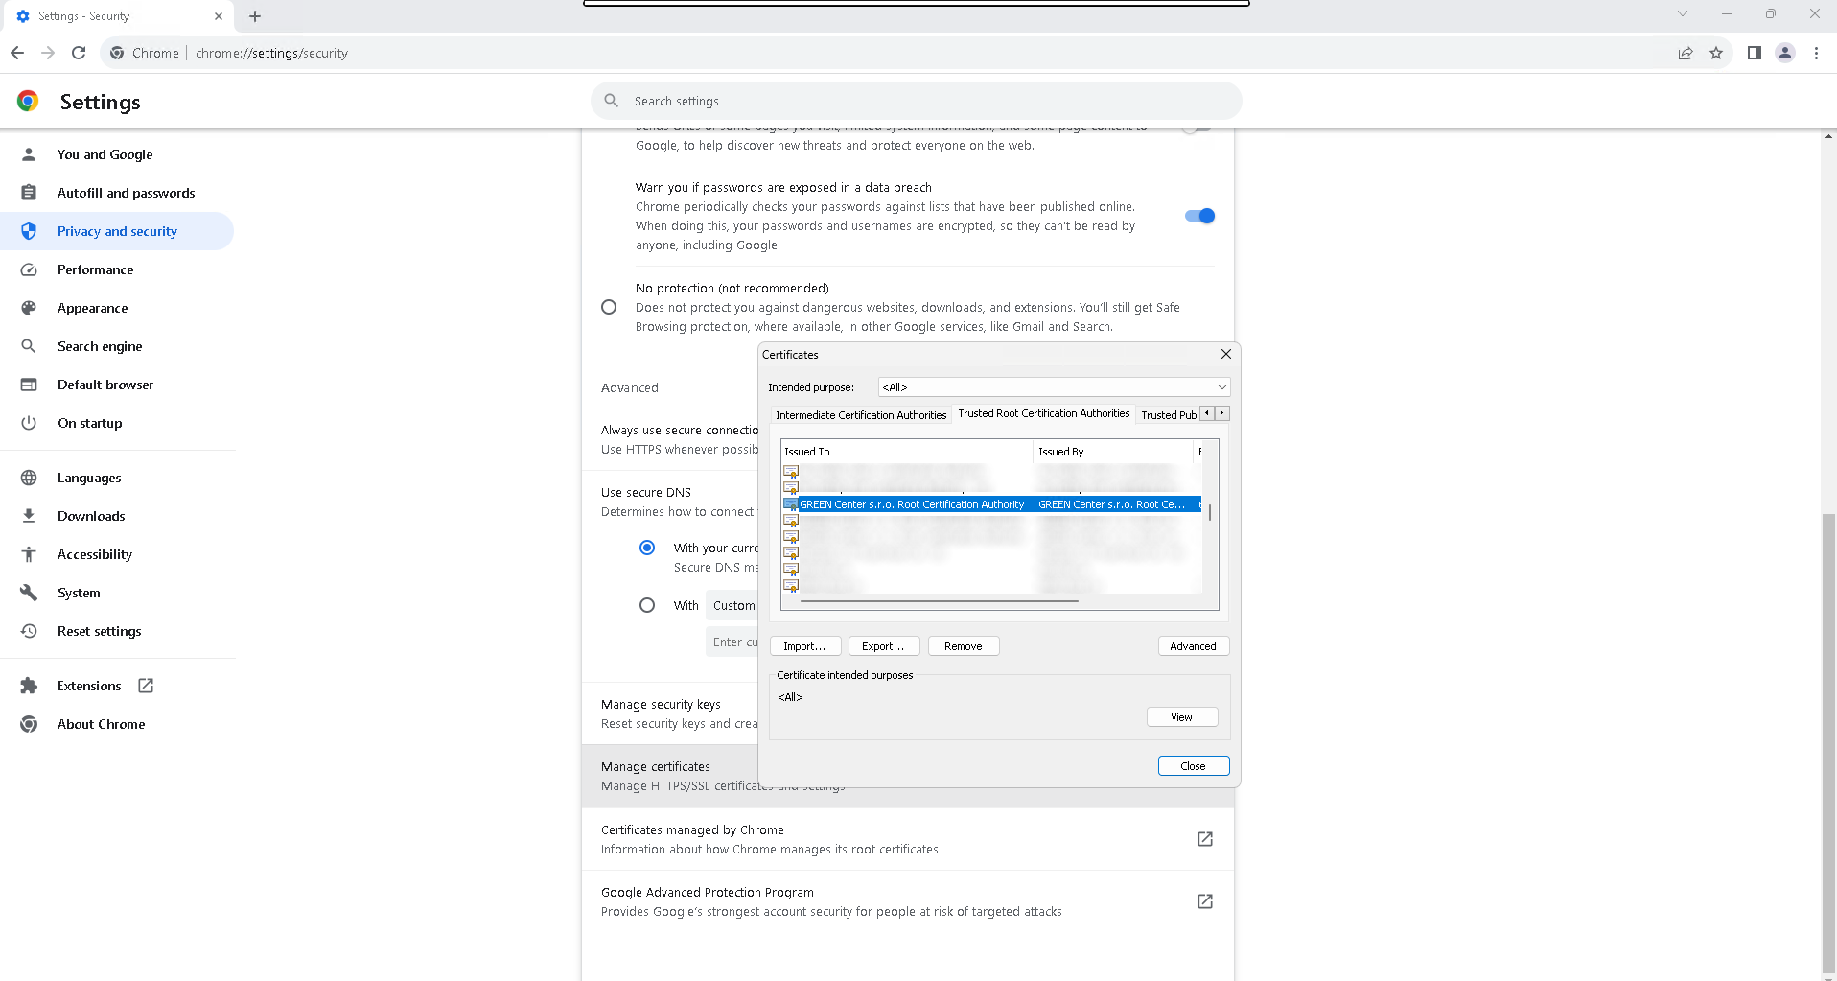The image size is (1837, 981).
Task: Open the Certificates managed by Chrome external link icon
Action: point(1205,839)
